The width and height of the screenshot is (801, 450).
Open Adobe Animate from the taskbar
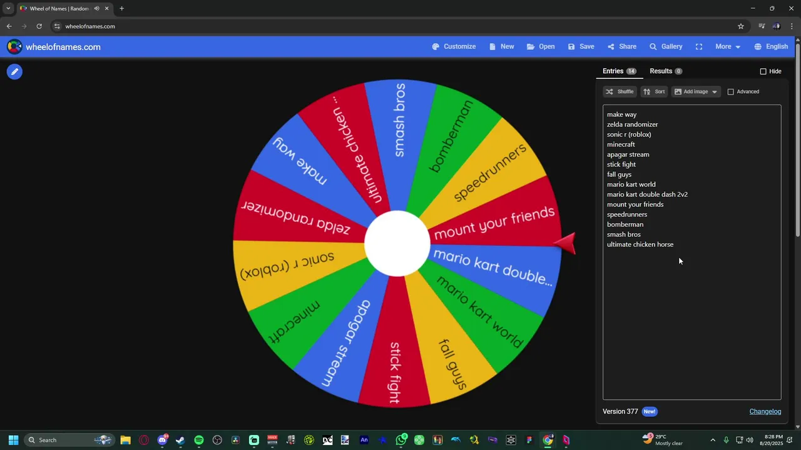tap(364, 440)
